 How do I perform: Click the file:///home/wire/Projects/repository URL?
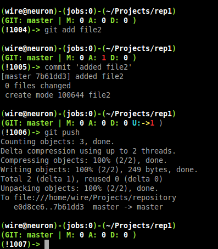95,198
